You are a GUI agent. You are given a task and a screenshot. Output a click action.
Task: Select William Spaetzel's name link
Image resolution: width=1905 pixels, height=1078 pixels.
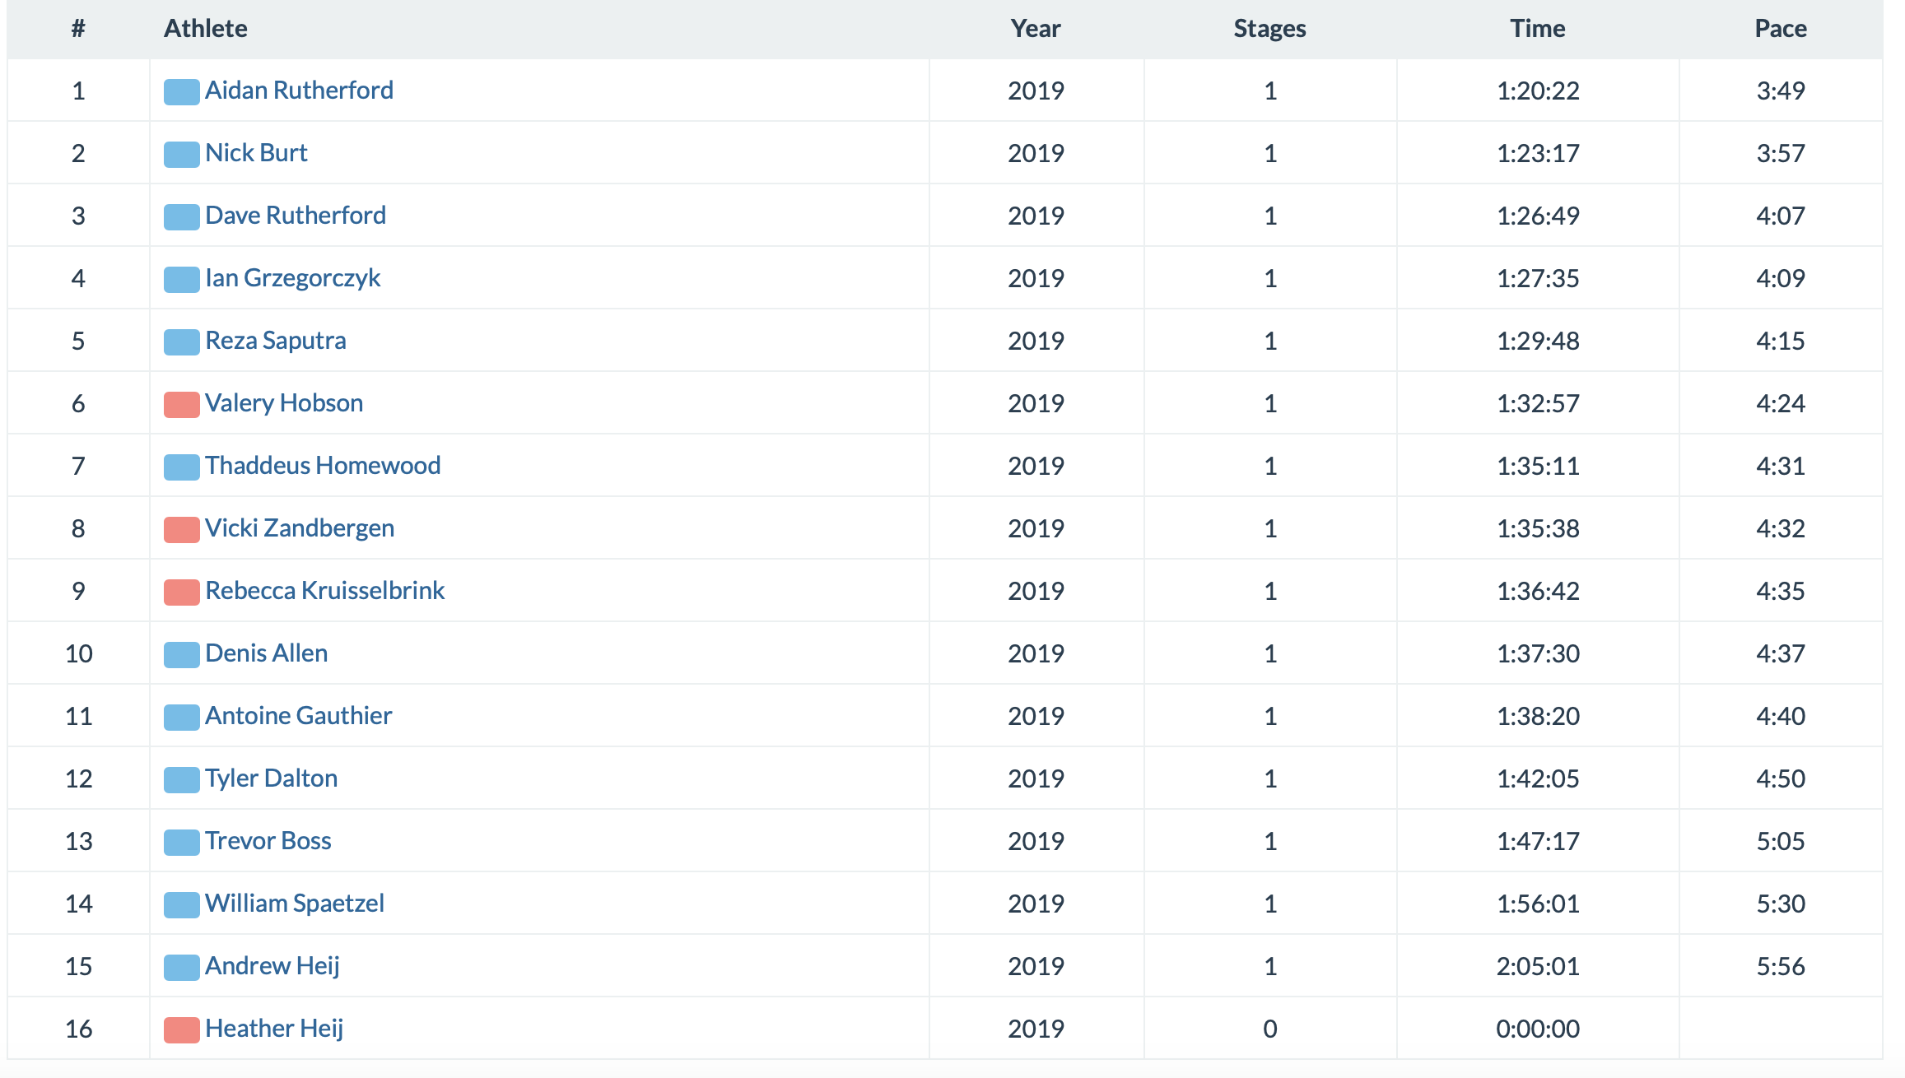pyautogui.click(x=295, y=904)
